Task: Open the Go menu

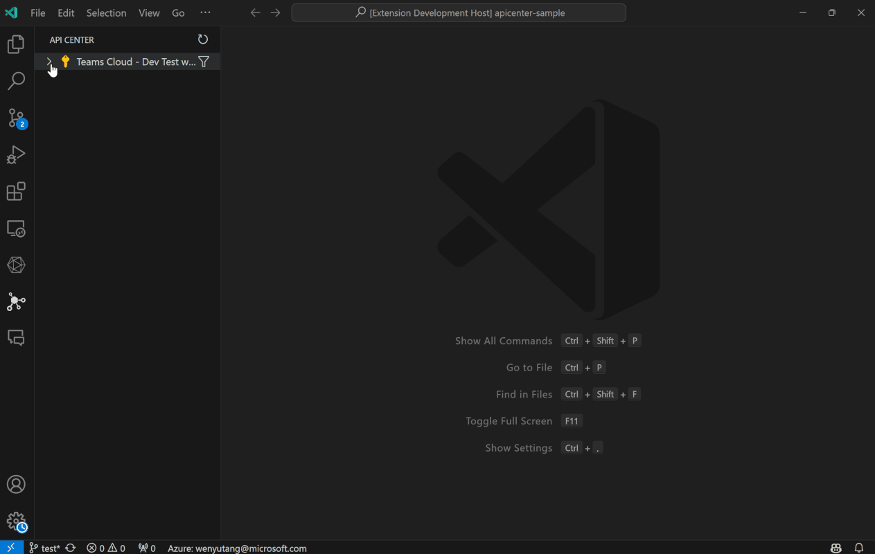Action: 178,12
